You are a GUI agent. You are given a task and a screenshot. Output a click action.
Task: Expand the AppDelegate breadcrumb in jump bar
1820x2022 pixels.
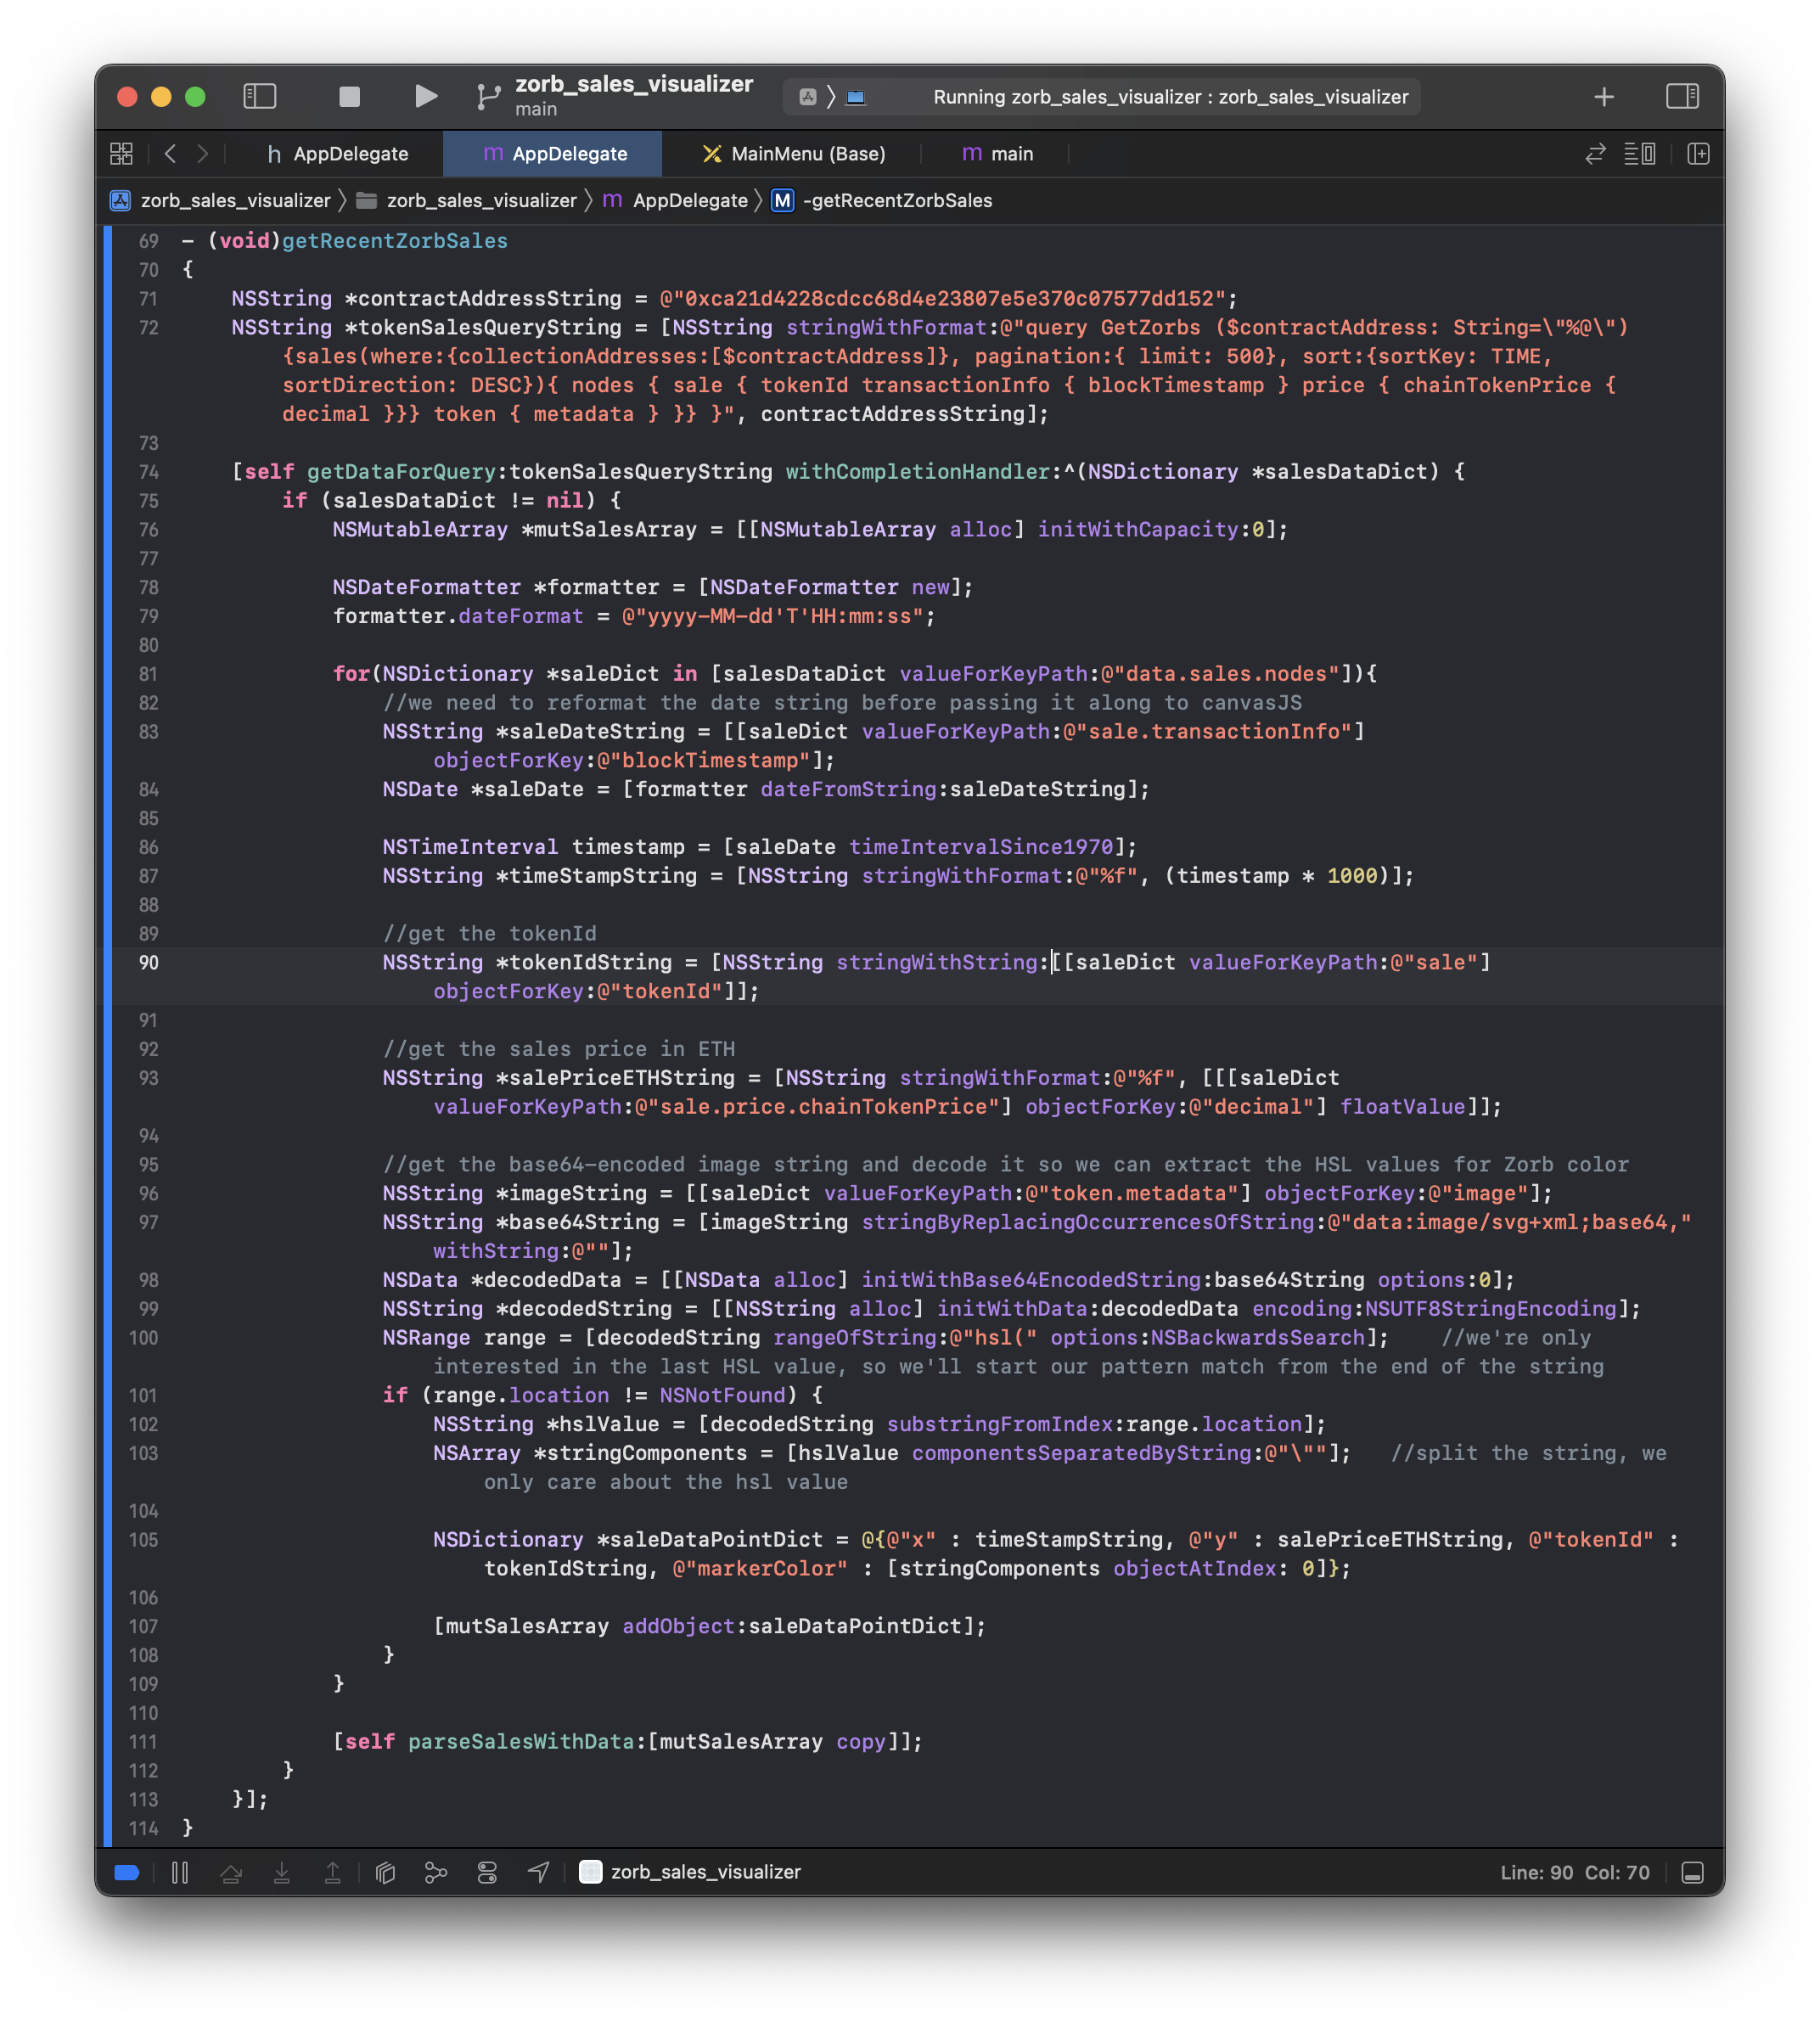690,200
